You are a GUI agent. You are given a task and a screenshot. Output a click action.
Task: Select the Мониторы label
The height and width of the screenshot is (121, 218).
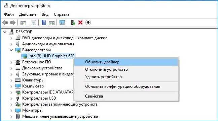tap(32, 110)
